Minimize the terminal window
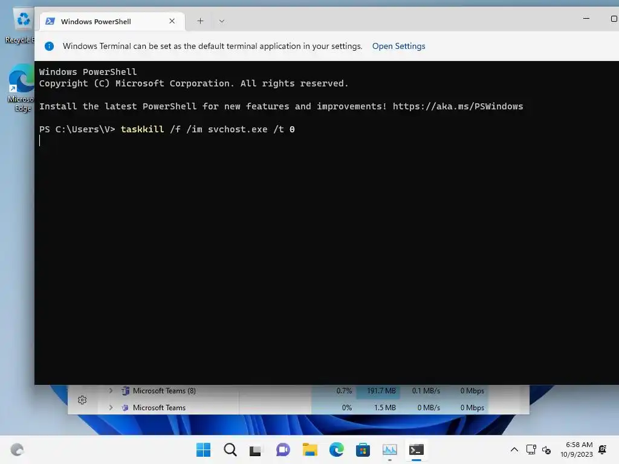The height and width of the screenshot is (464, 619). tap(586, 19)
